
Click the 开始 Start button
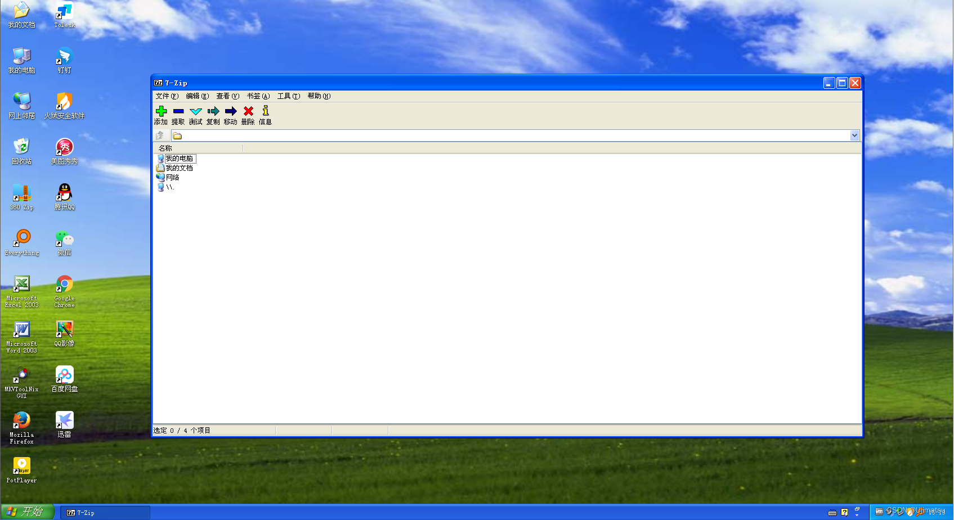[x=27, y=512]
